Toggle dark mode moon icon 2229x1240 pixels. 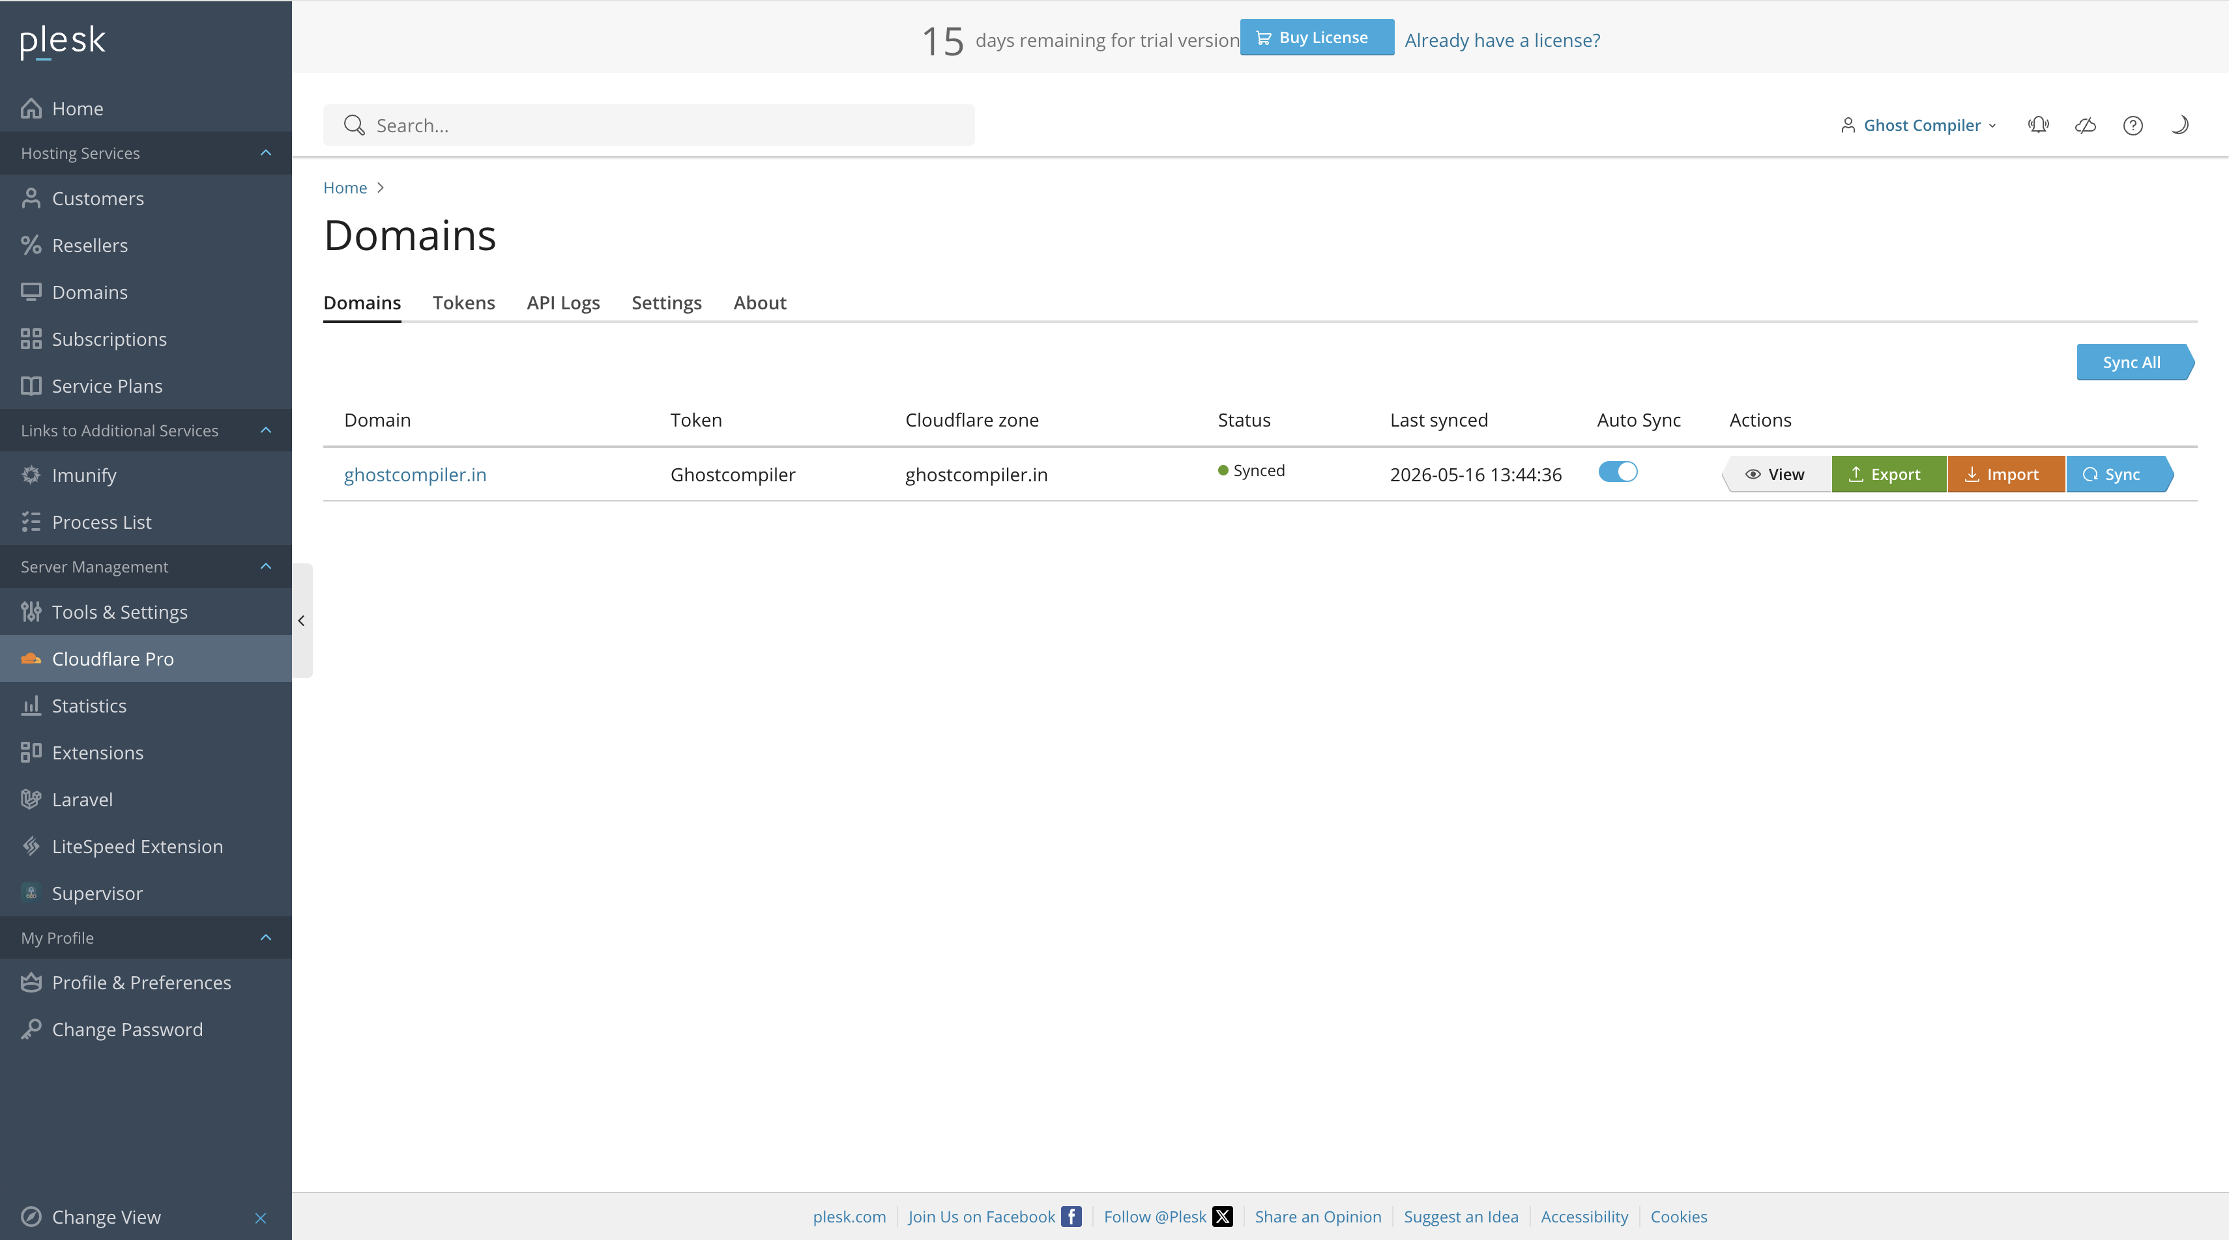pos(2179,126)
